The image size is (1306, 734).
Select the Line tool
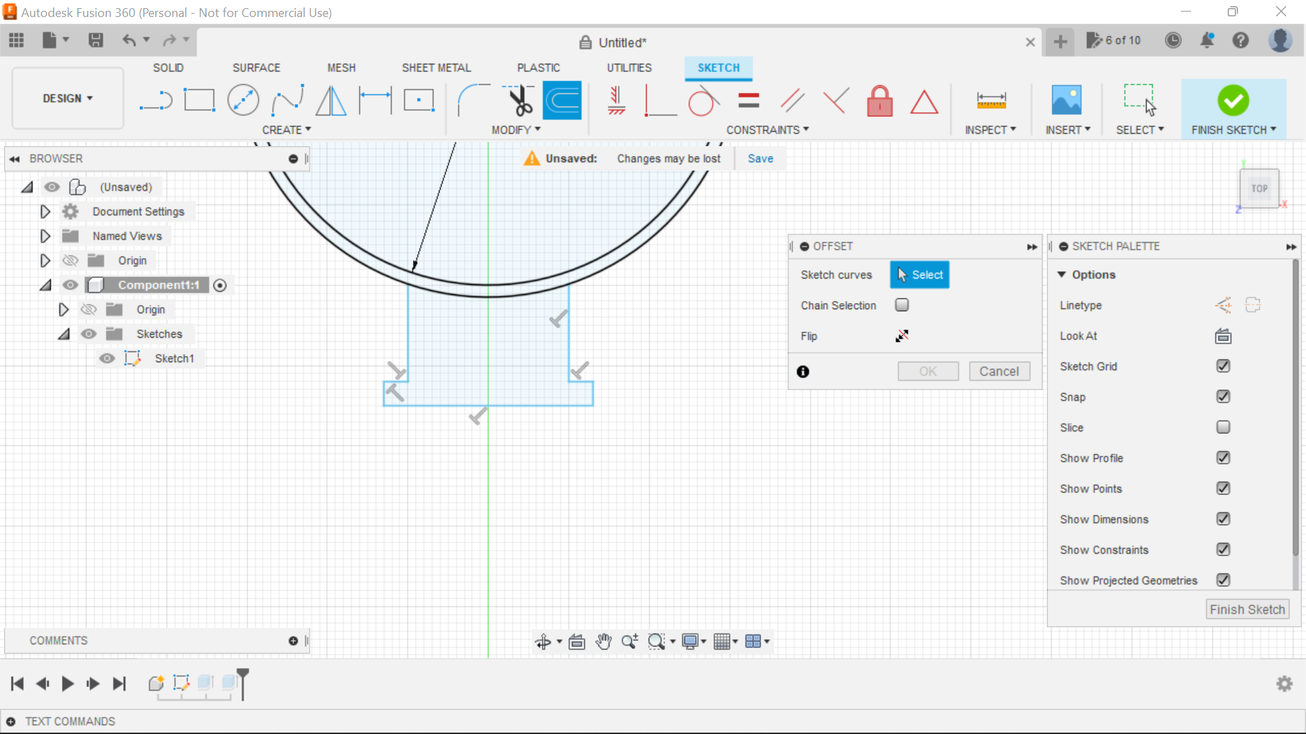[x=156, y=100]
